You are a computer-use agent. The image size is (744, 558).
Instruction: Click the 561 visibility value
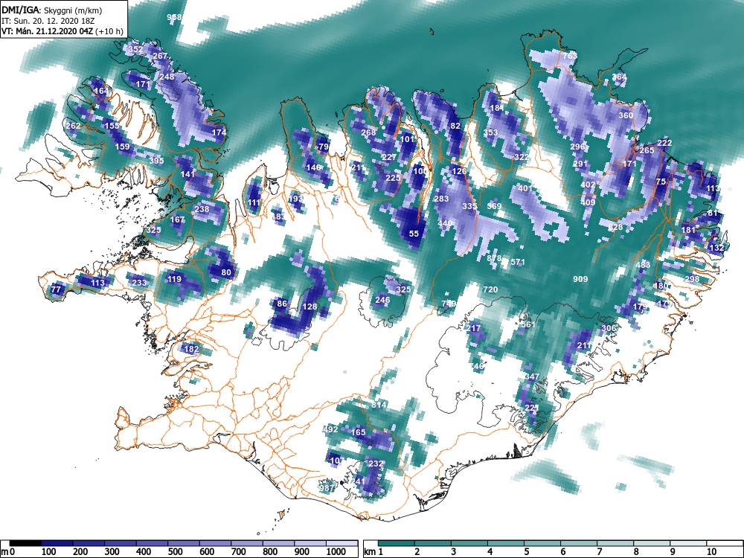click(x=527, y=324)
